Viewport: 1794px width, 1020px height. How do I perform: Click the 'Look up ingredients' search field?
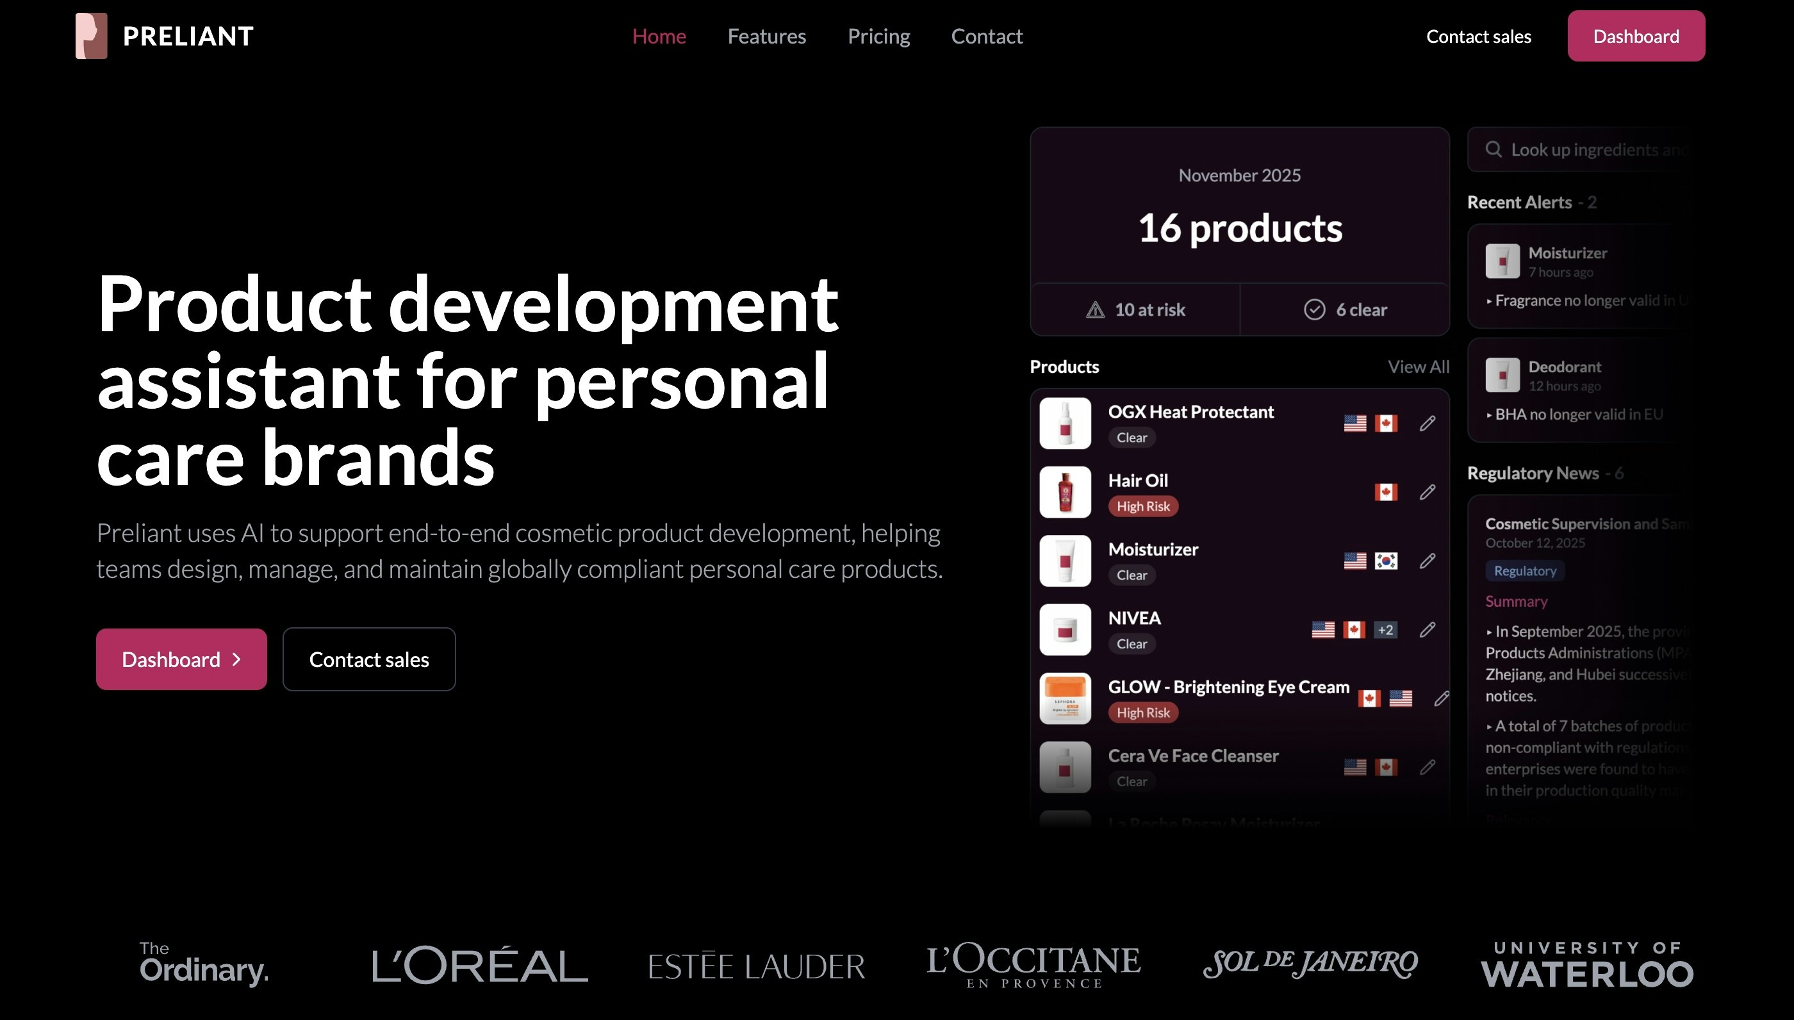click(x=1597, y=149)
